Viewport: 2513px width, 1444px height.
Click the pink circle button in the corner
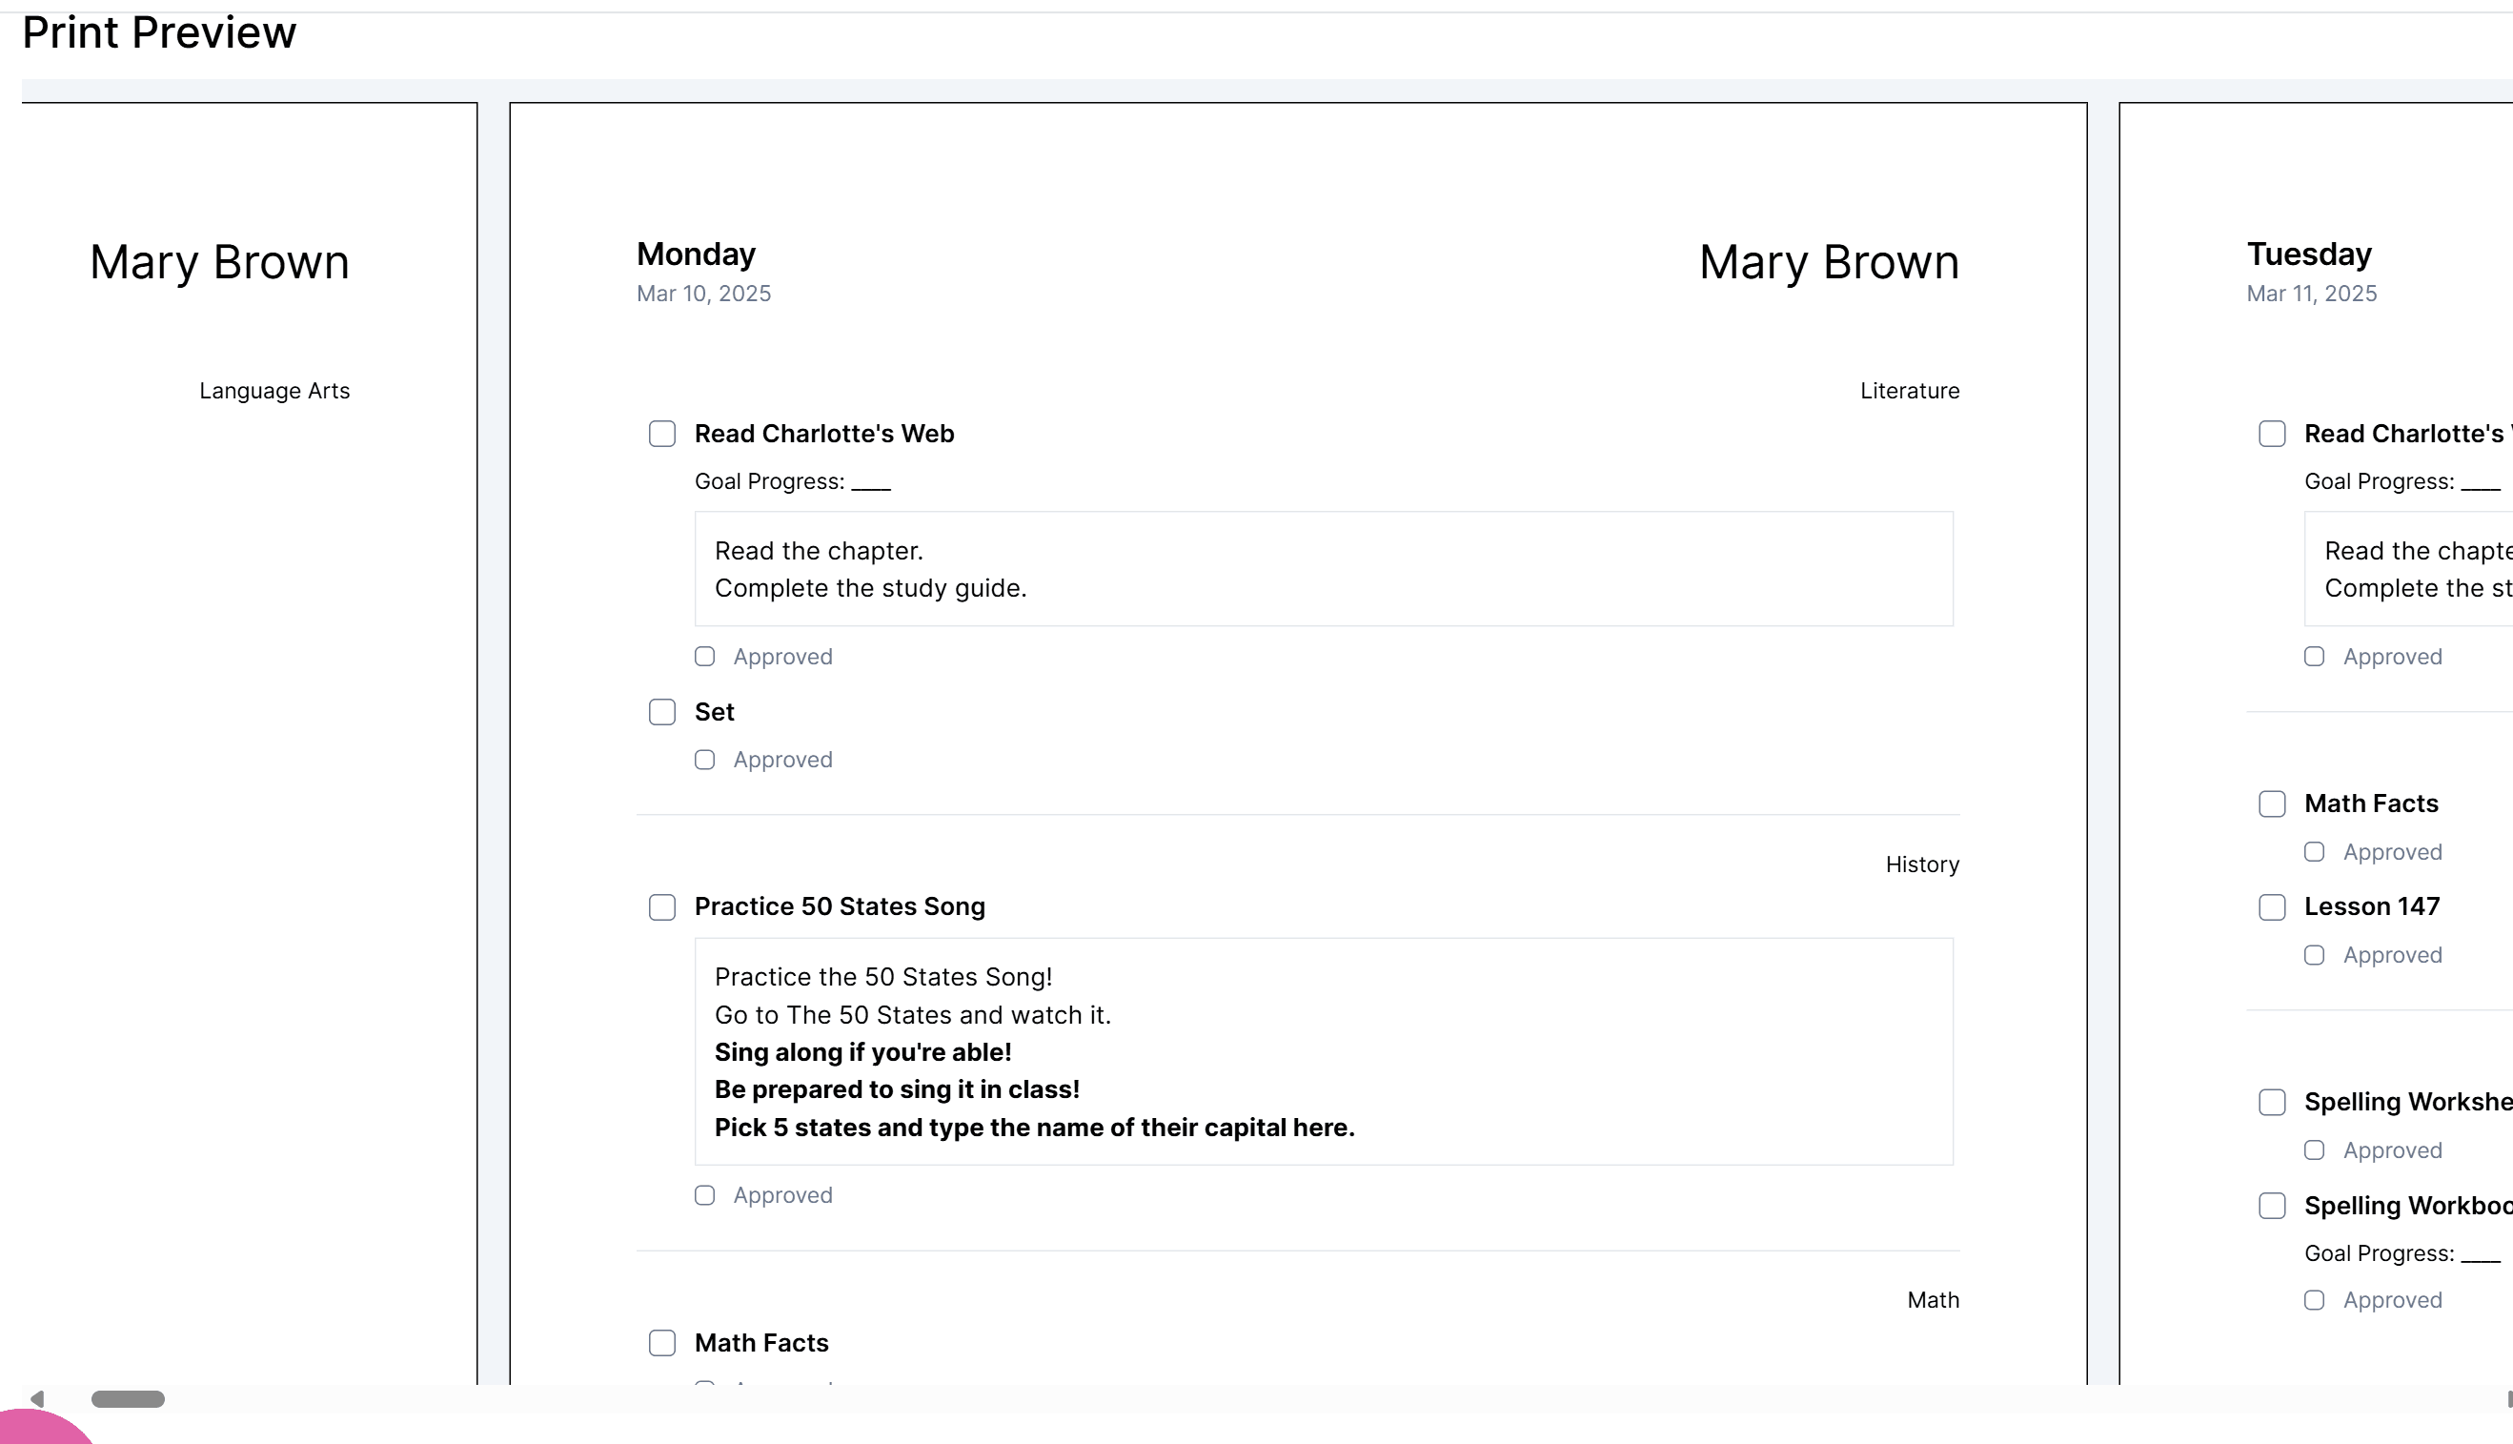(40, 1429)
